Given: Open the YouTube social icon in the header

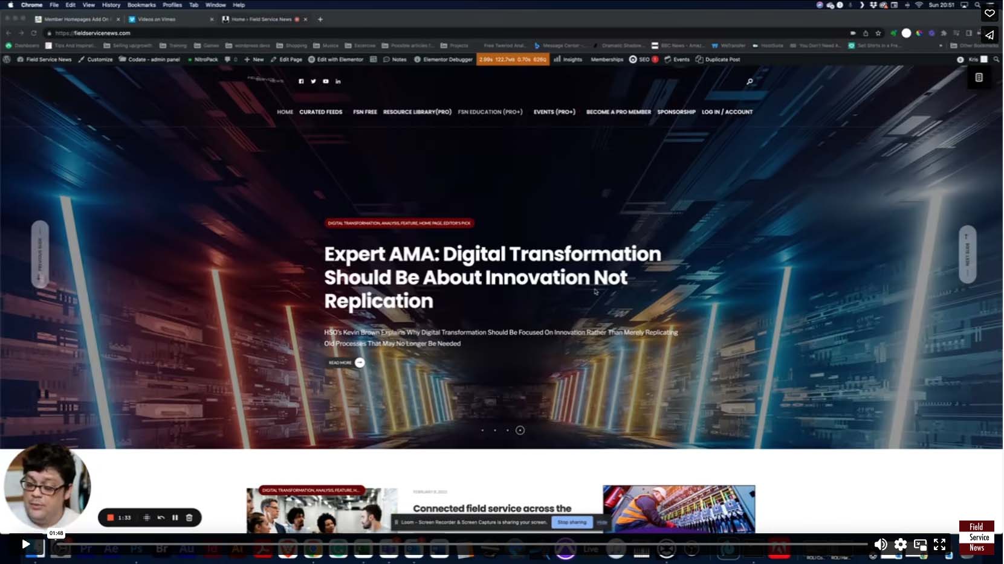Looking at the screenshot, I should 326,82.
